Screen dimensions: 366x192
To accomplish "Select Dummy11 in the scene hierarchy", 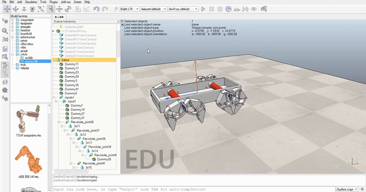I will (x=72, y=64).
